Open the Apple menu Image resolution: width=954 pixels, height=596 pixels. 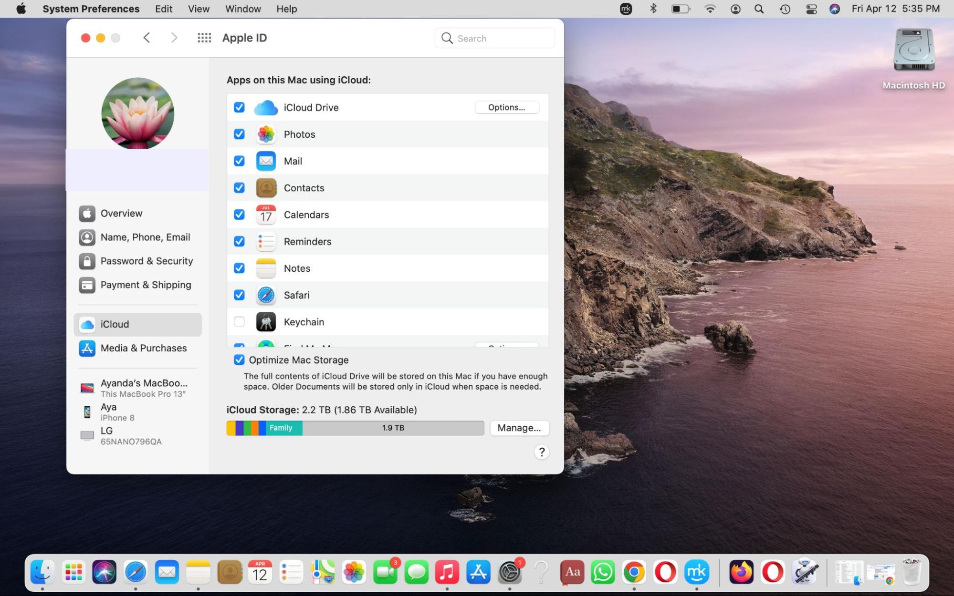[21, 9]
